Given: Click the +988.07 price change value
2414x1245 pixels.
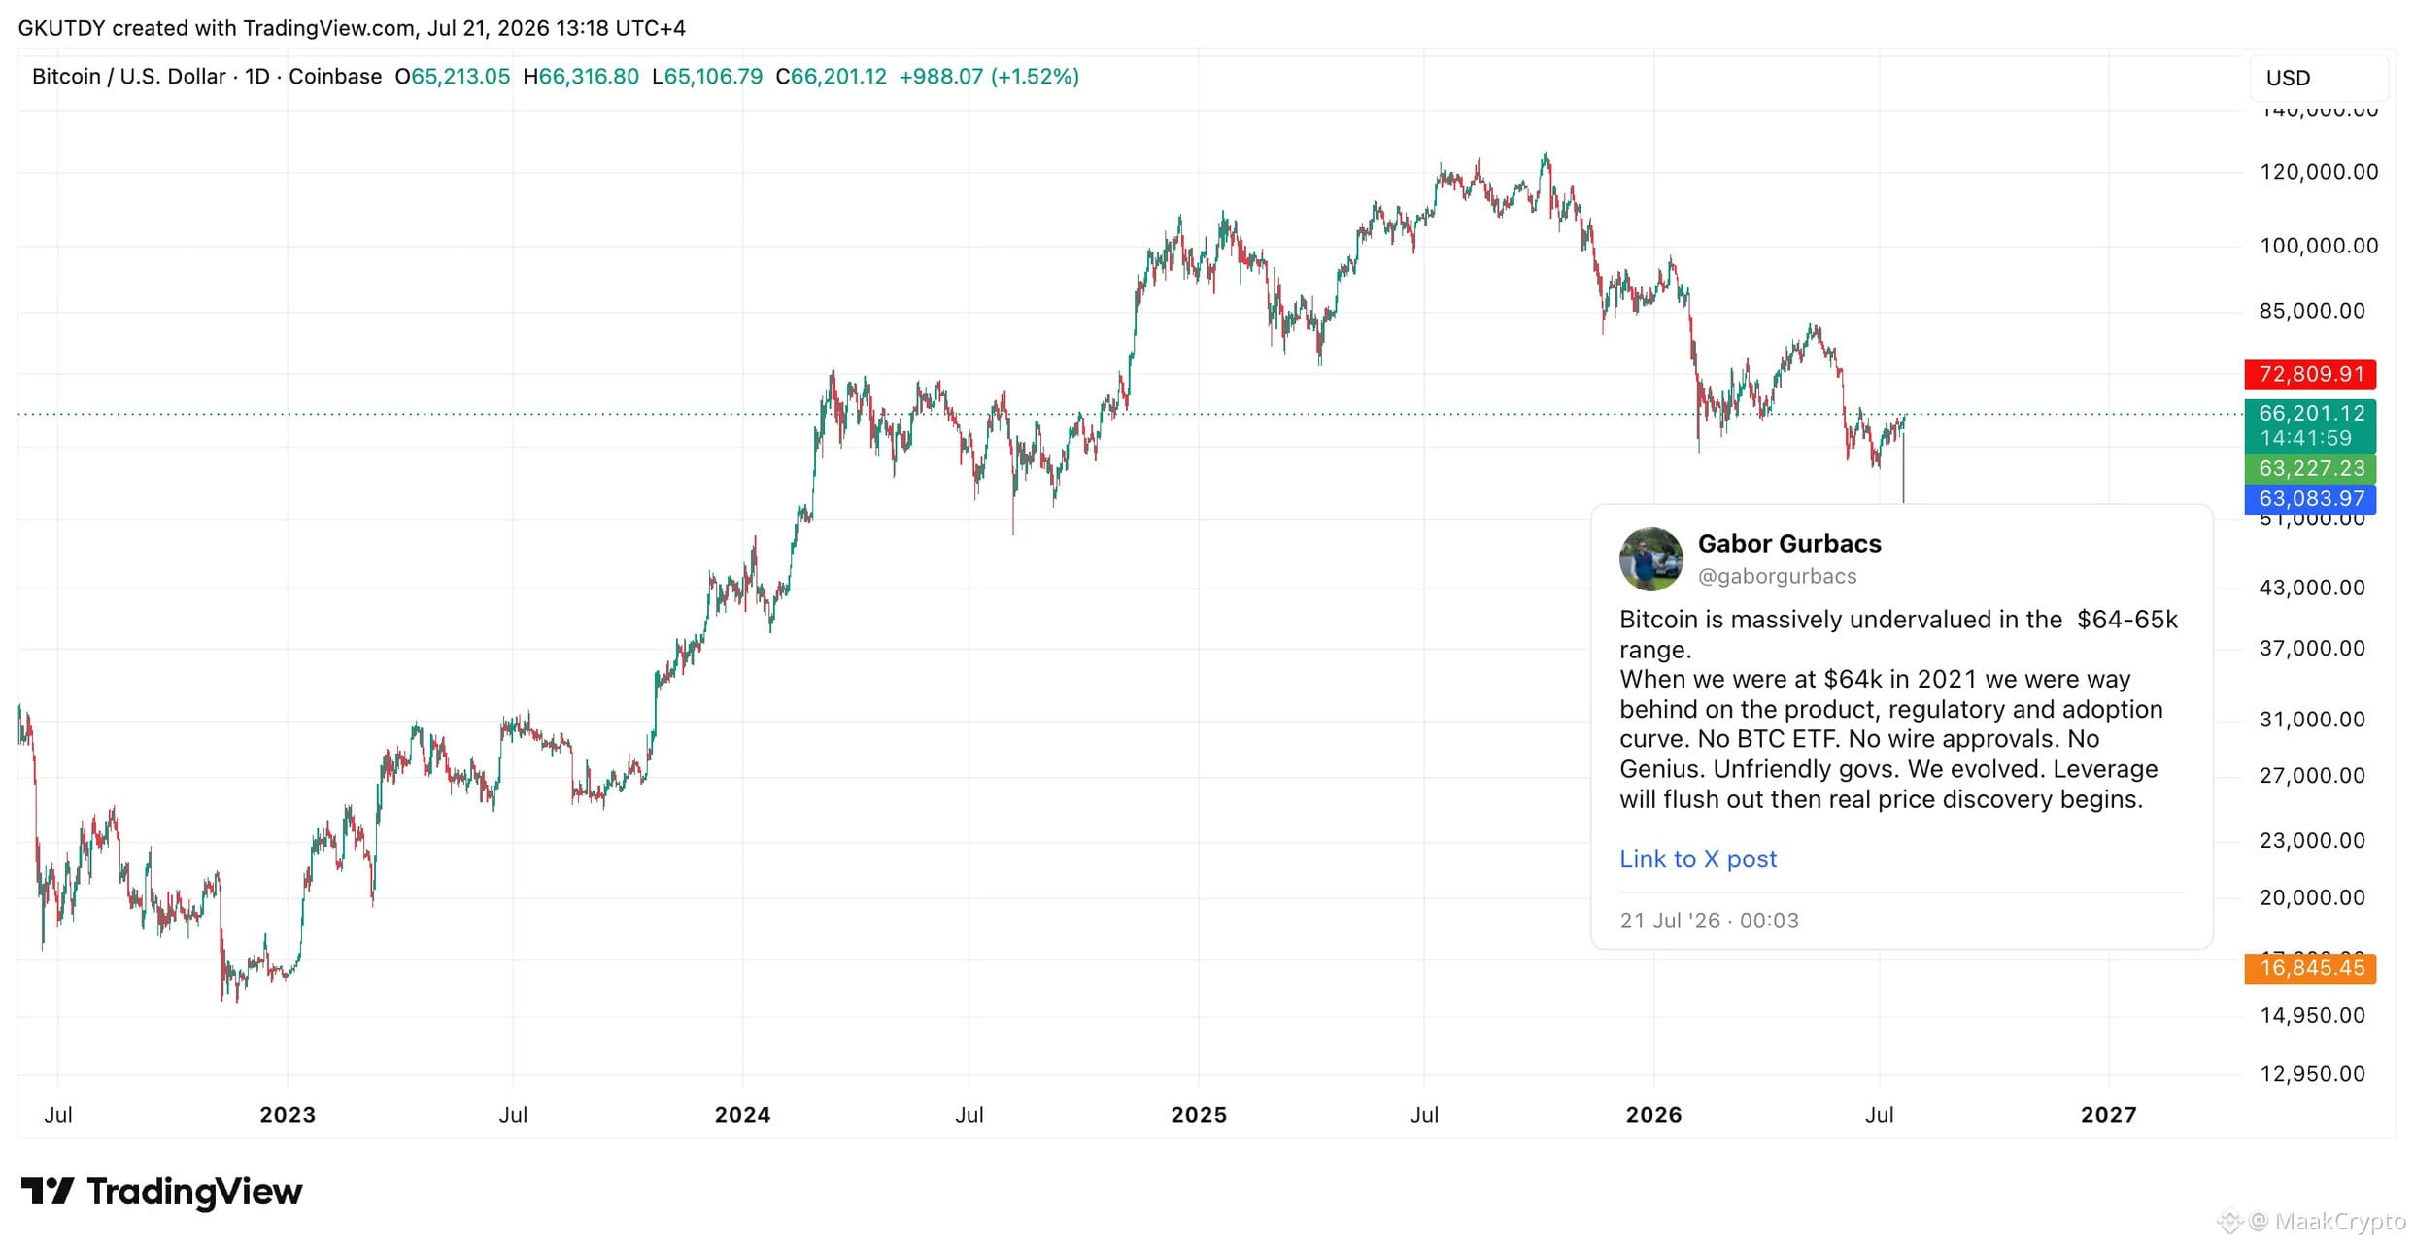Looking at the screenshot, I should coord(941,76).
